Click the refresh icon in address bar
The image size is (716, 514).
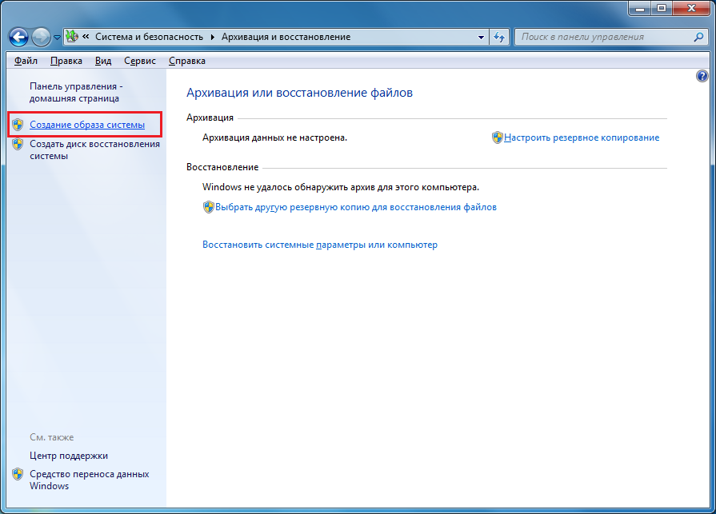pyautogui.click(x=498, y=36)
